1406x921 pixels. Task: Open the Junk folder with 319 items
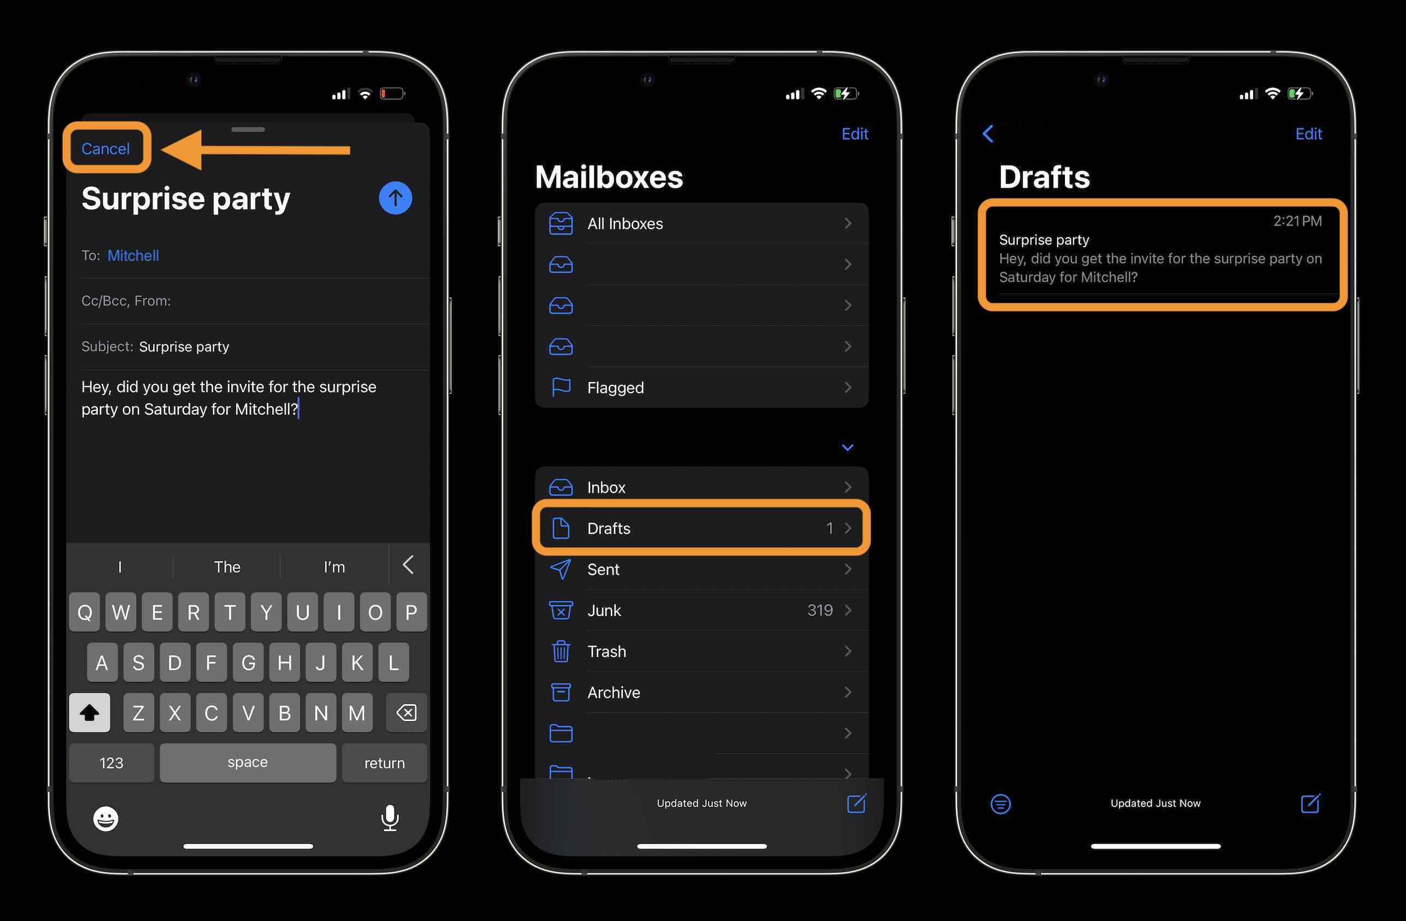[702, 609]
